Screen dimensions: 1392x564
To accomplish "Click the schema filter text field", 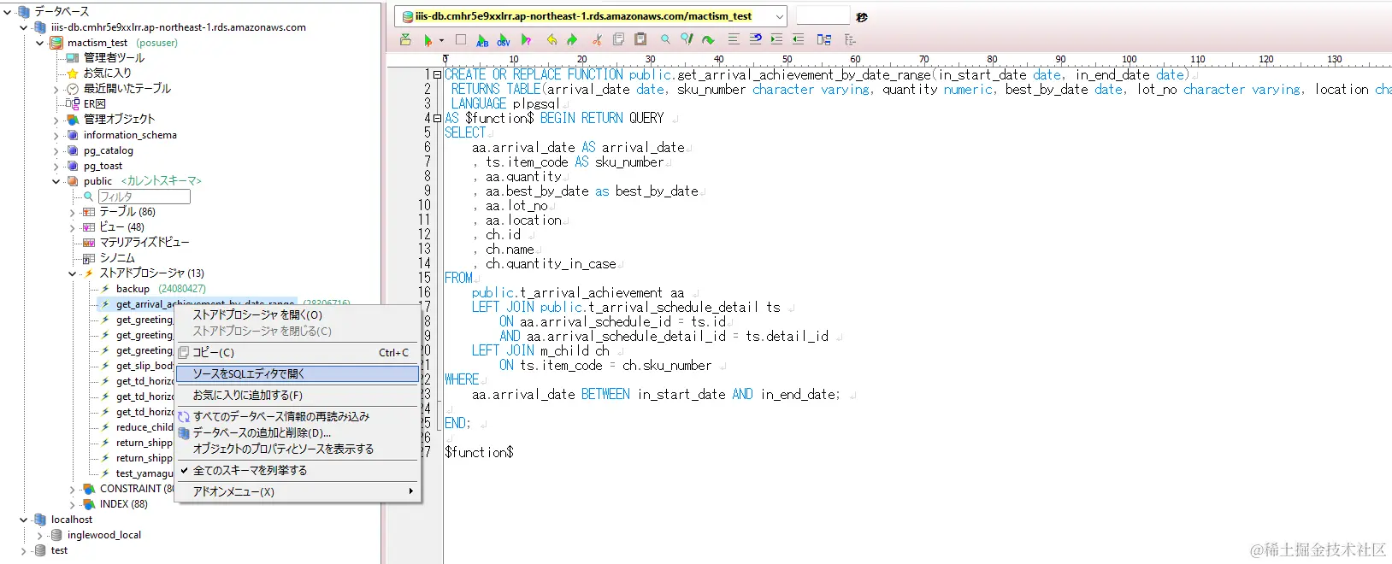I will pyautogui.click(x=144, y=197).
